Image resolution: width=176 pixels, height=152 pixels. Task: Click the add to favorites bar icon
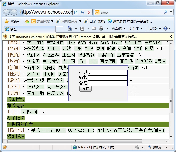pos(27,21)
